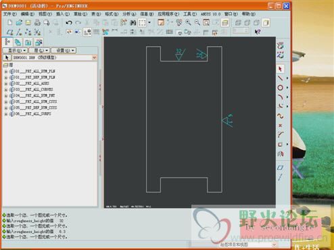Open the DRW0001.DRW model dropdown

(x=94, y=57)
